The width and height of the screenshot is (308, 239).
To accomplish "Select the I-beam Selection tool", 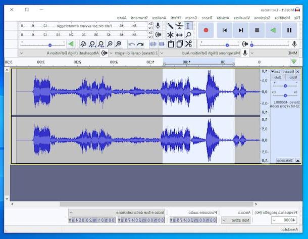I will [188, 26].
